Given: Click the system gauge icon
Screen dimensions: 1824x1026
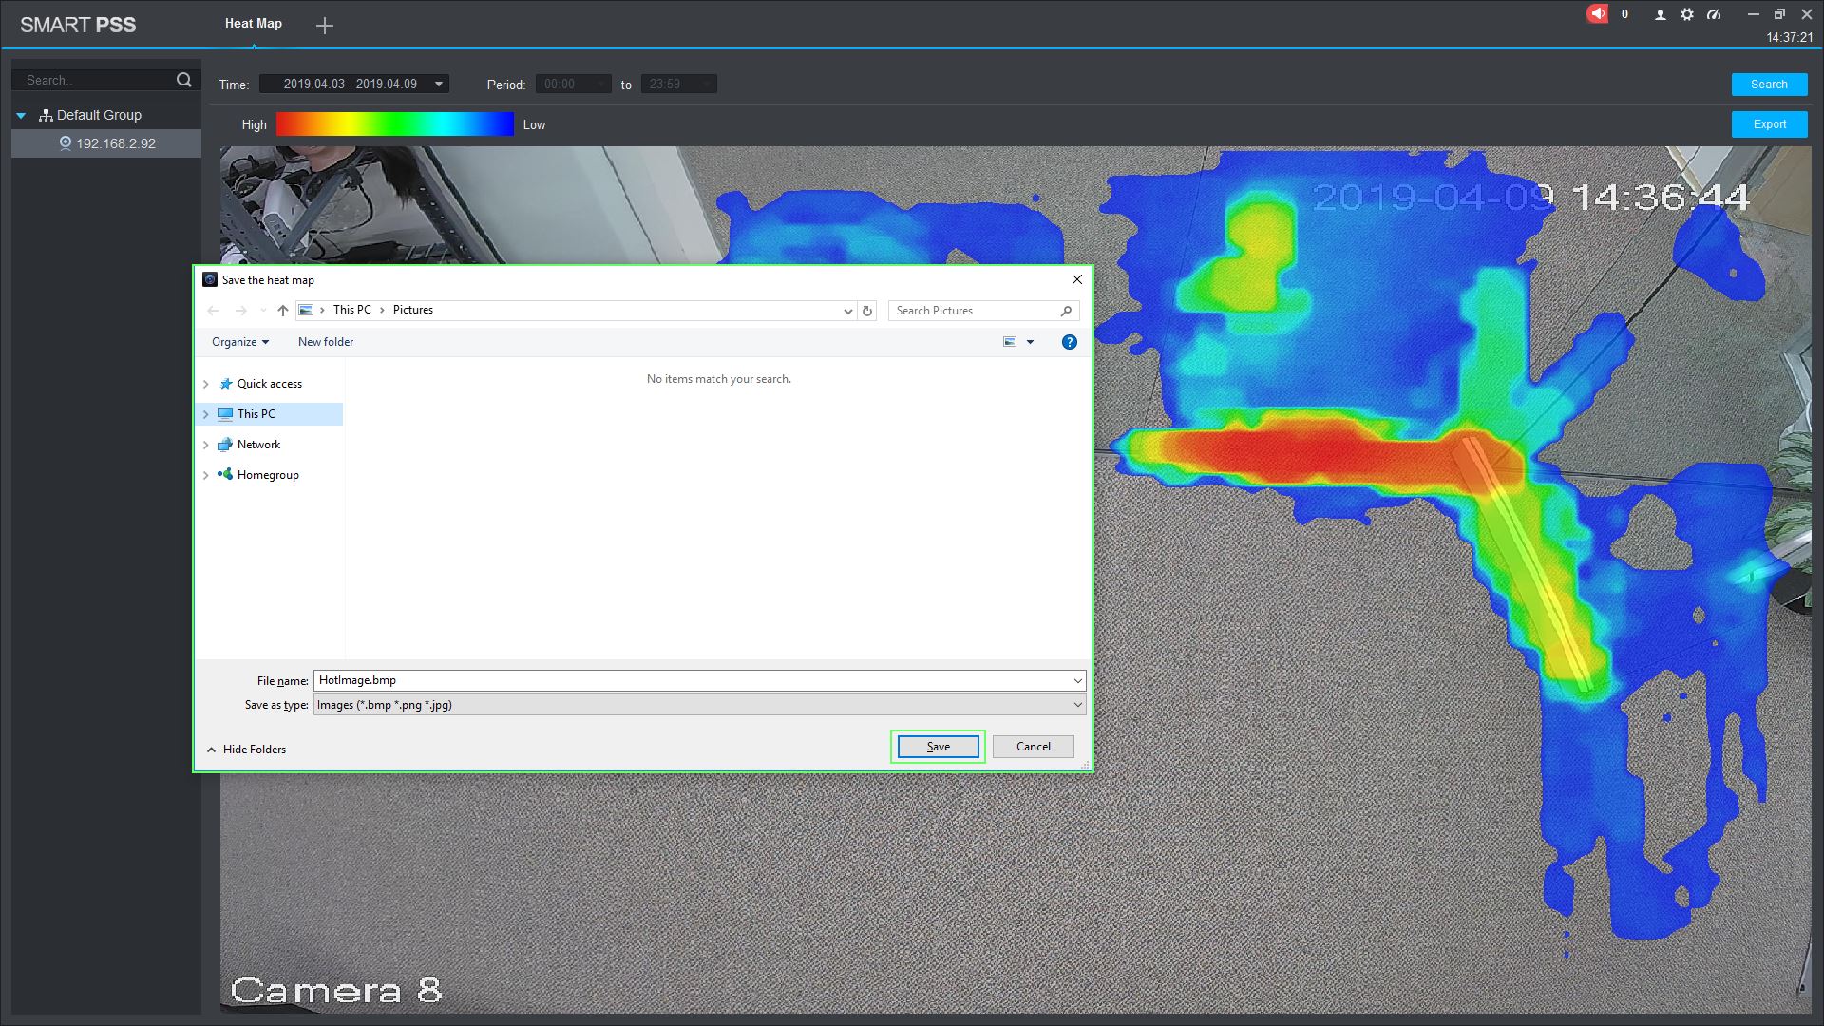Looking at the screenshot, I should click(x=1713, y=15).
